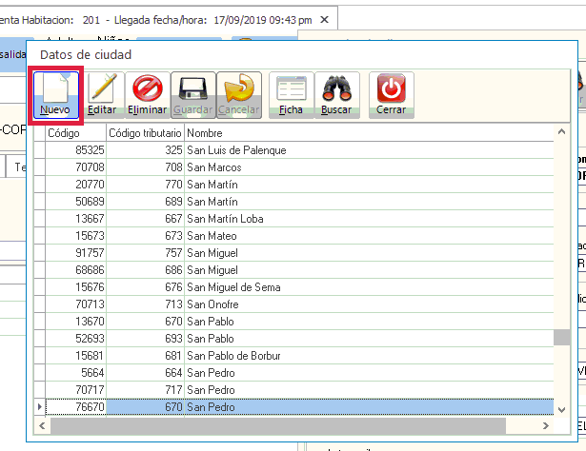Click the Código tributario column header

click(145, 133)
